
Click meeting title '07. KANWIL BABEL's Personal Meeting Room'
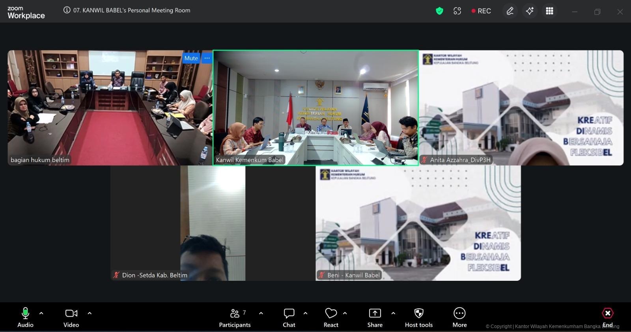click(132, 10)
